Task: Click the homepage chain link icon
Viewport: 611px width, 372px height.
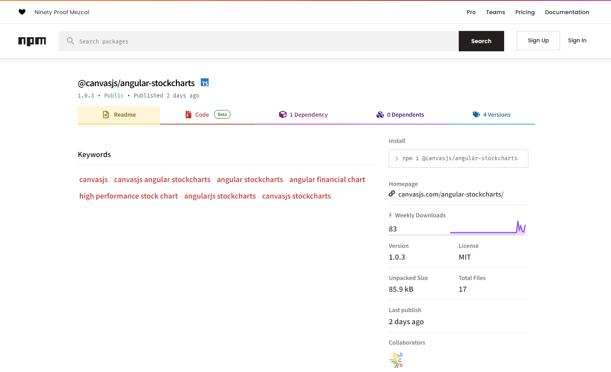Action: pyautogui.click(x=392, y=193)
